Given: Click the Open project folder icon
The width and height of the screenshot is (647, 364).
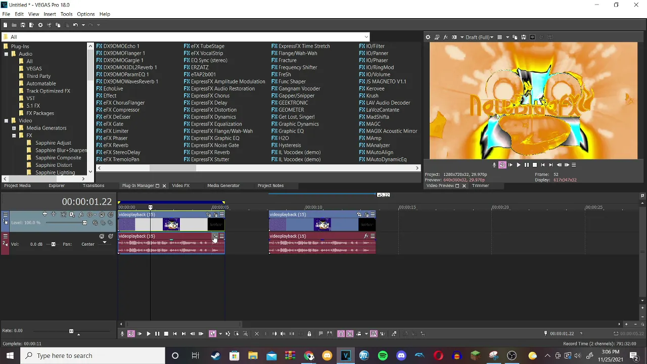Looking at the screenshot, I should click(14, 25).
